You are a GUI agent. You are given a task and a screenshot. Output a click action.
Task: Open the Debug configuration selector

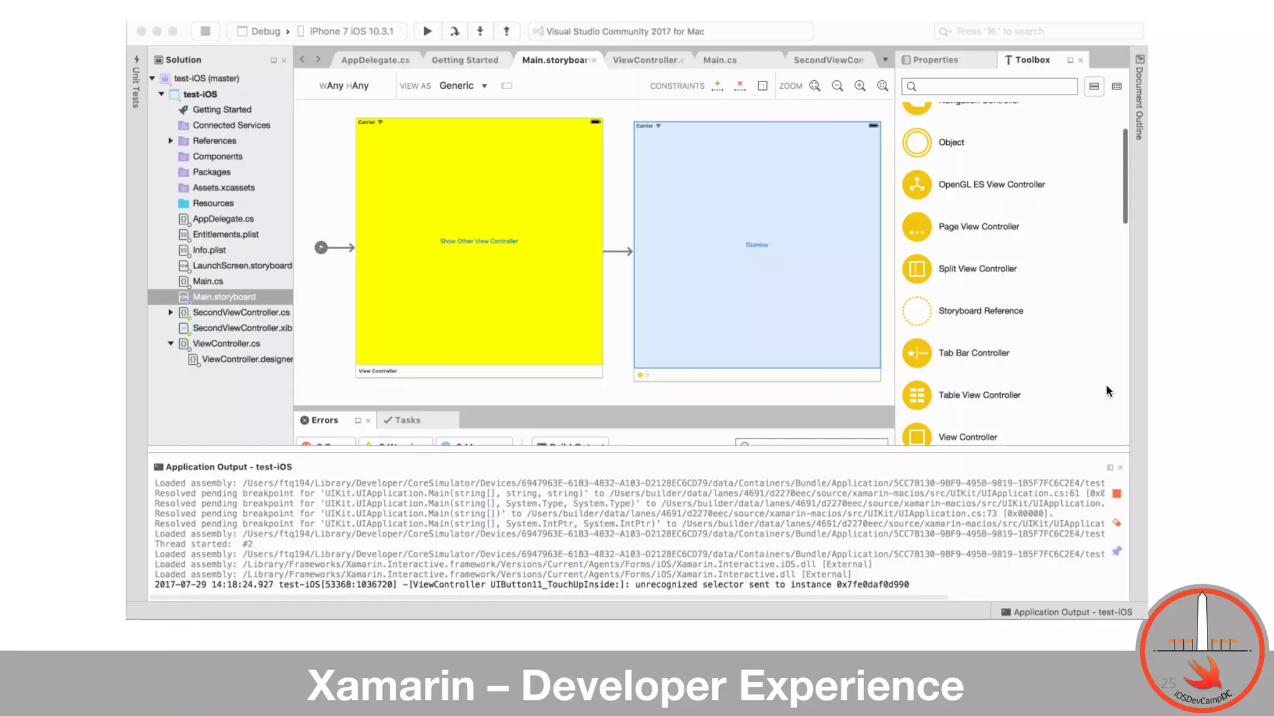(x=259, y=31)
